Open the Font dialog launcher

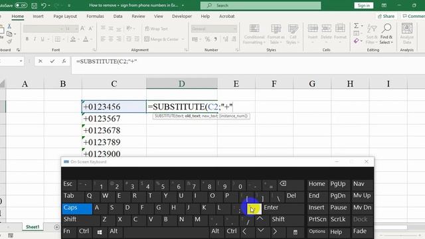94,50
